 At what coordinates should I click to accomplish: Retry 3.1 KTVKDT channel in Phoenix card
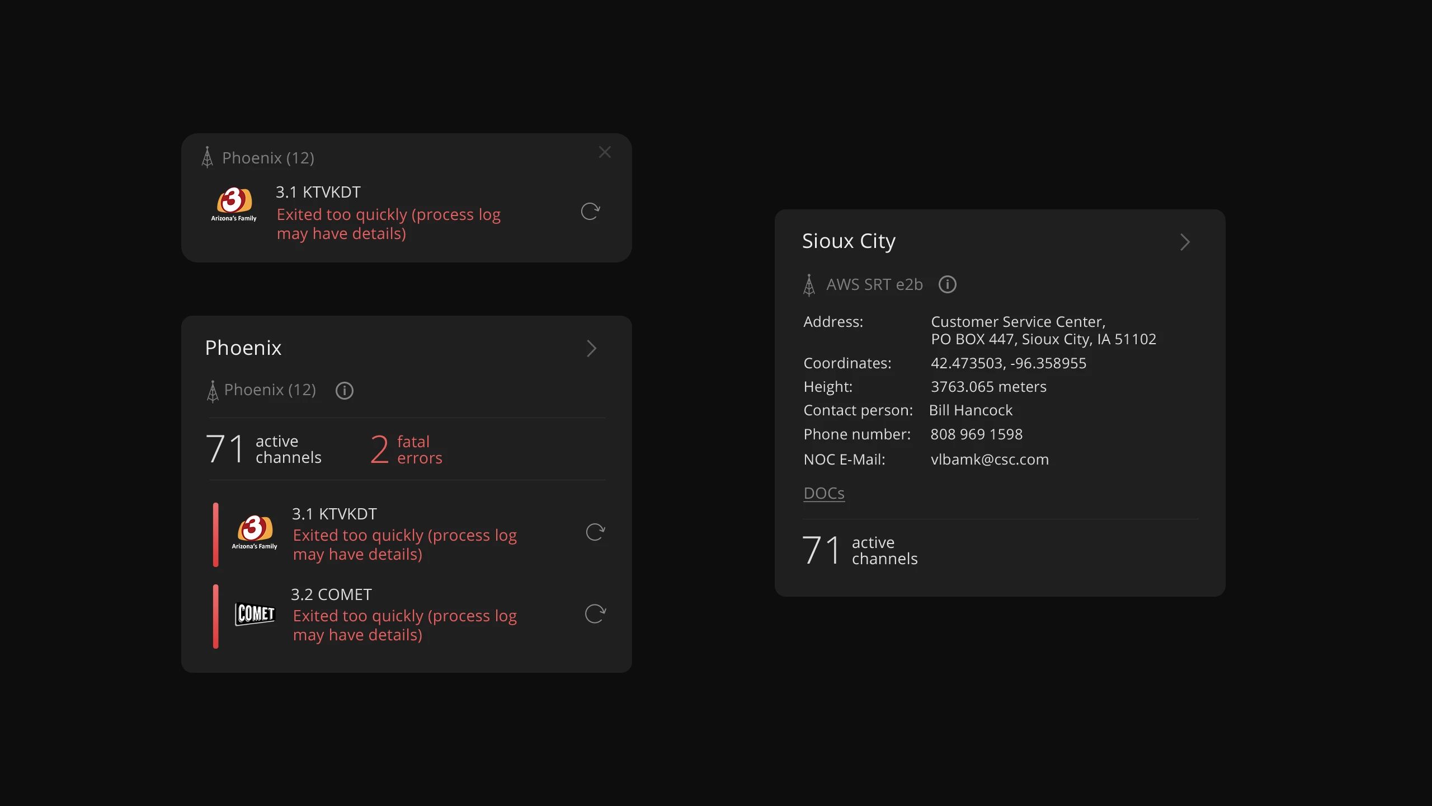pyautogui.click(x=595, y=532)
